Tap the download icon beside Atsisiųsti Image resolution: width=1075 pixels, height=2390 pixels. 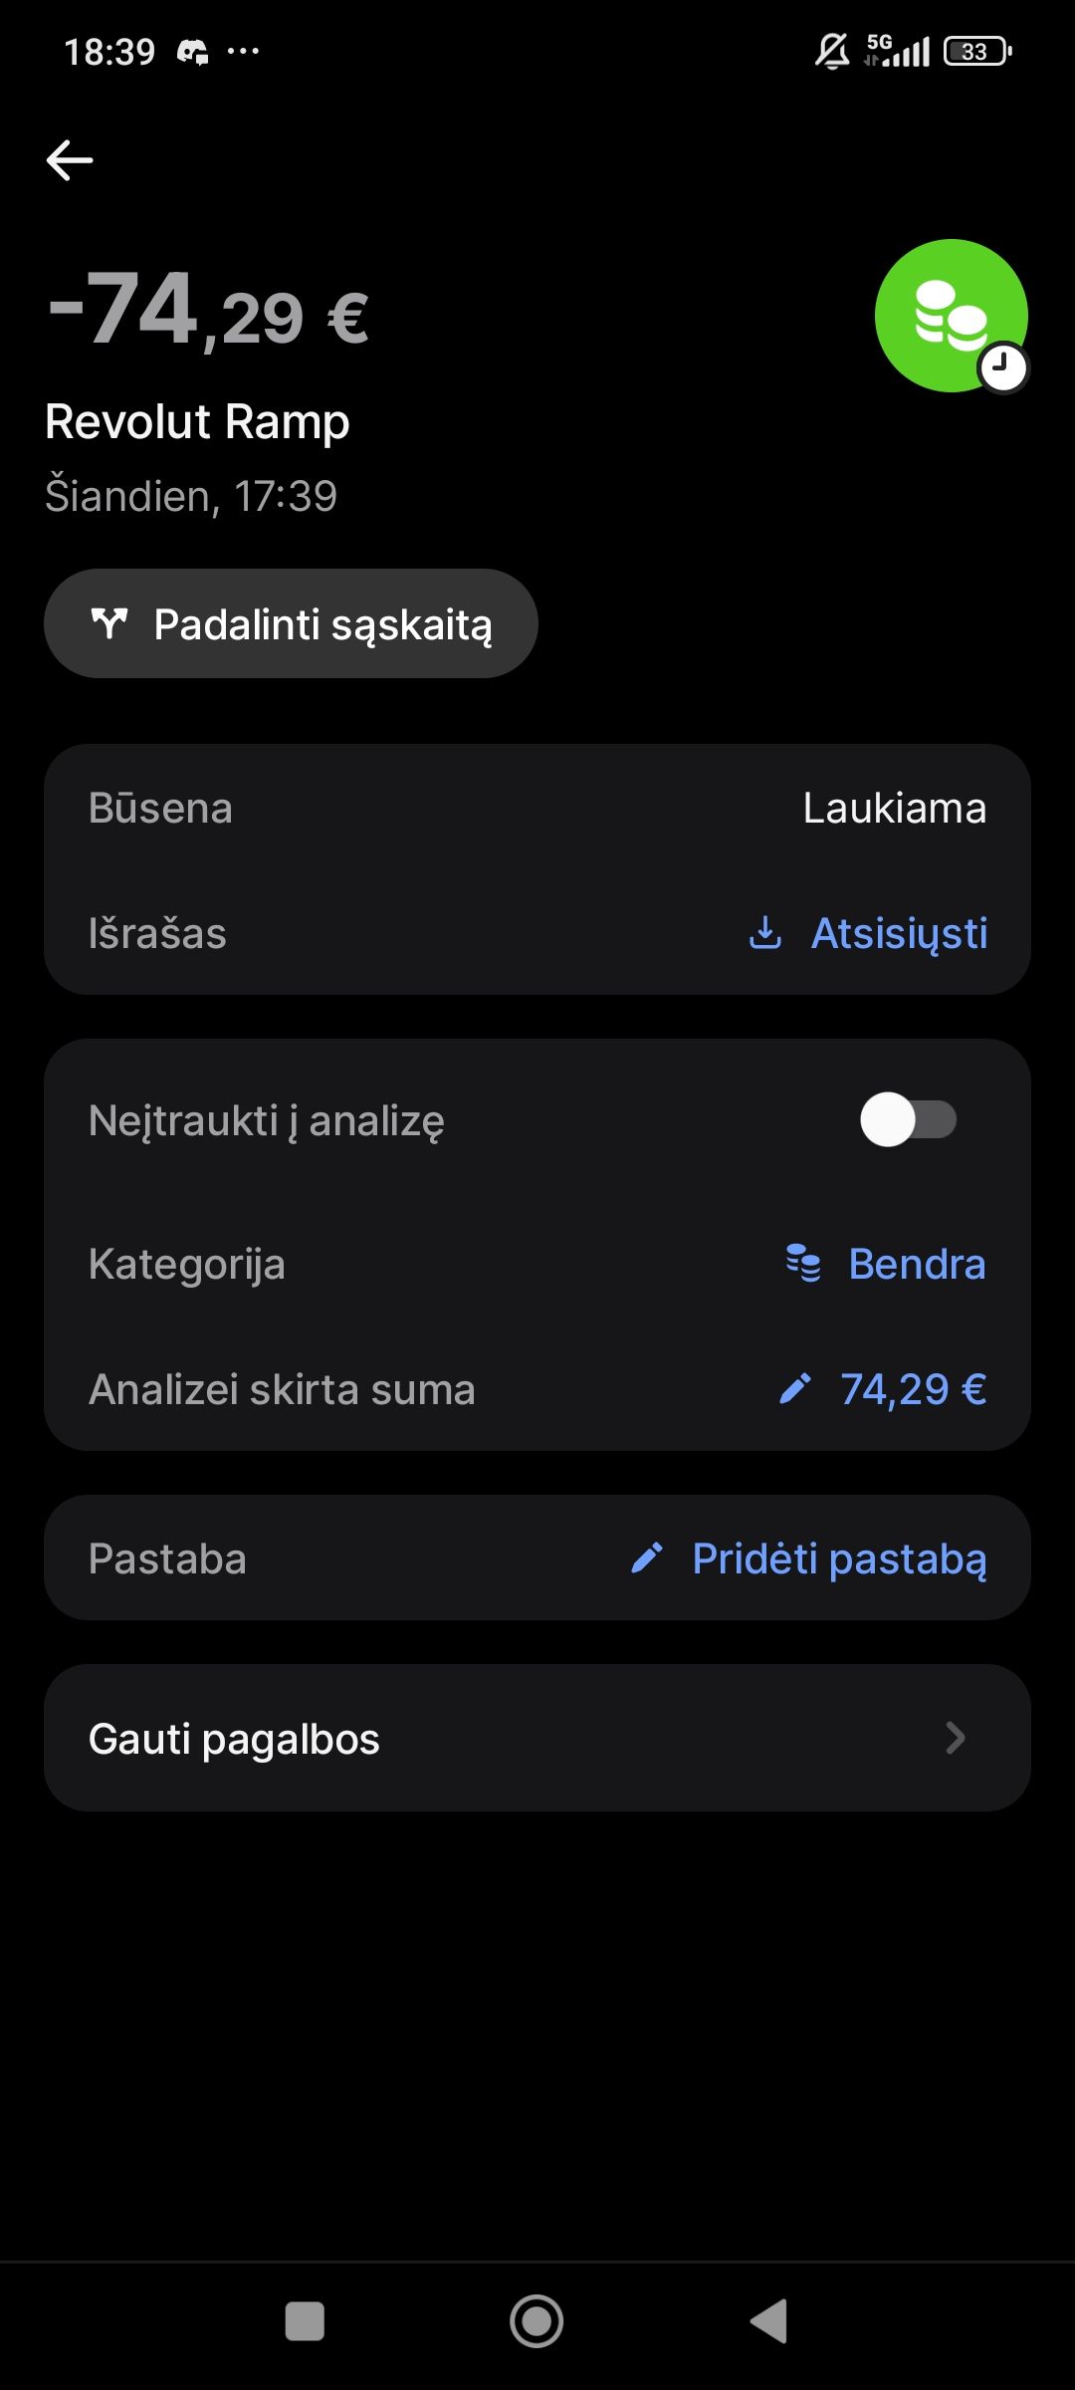click(x=764, y=933)
